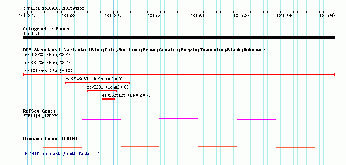Click the 101591k ruler tick label
Viewport: 346px width, 165px height.
point(199,16)
